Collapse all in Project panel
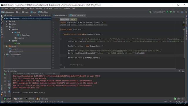188x106 pixels. 42,16
